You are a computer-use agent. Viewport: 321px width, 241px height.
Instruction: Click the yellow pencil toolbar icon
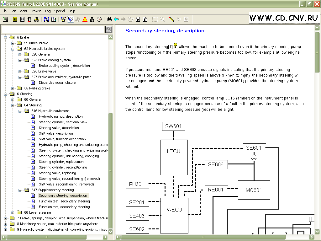(x=171, y=19)
